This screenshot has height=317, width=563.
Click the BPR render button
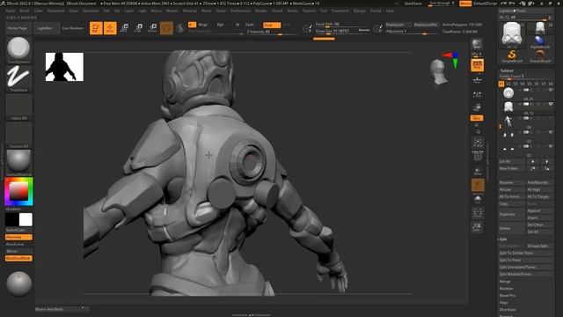pyautogui.click(x=477, y=45)
